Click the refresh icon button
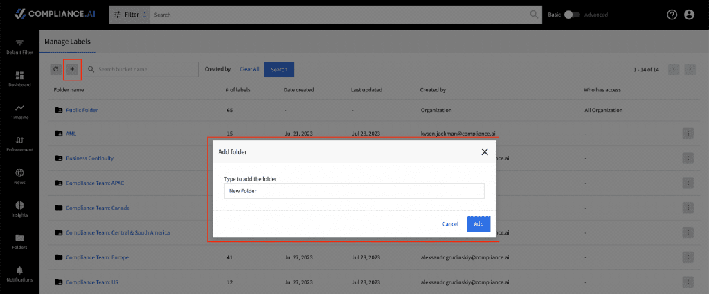 click(55, 69)
